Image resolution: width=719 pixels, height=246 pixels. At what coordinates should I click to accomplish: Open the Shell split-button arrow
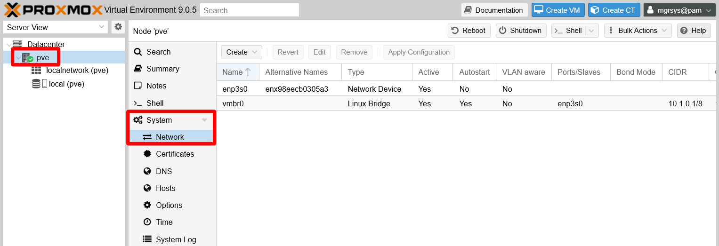tap(592, 31)
